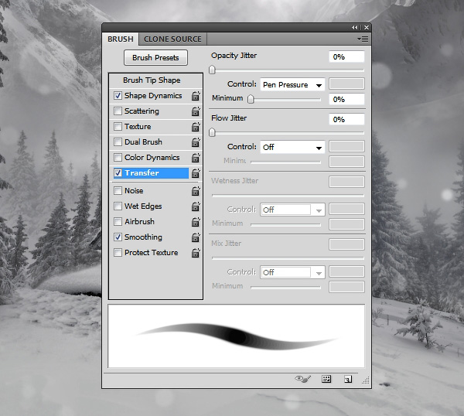Screen dimensions: 464x416
Task: Enable the Wet Edges checkbox
Action: pos(118,206)
